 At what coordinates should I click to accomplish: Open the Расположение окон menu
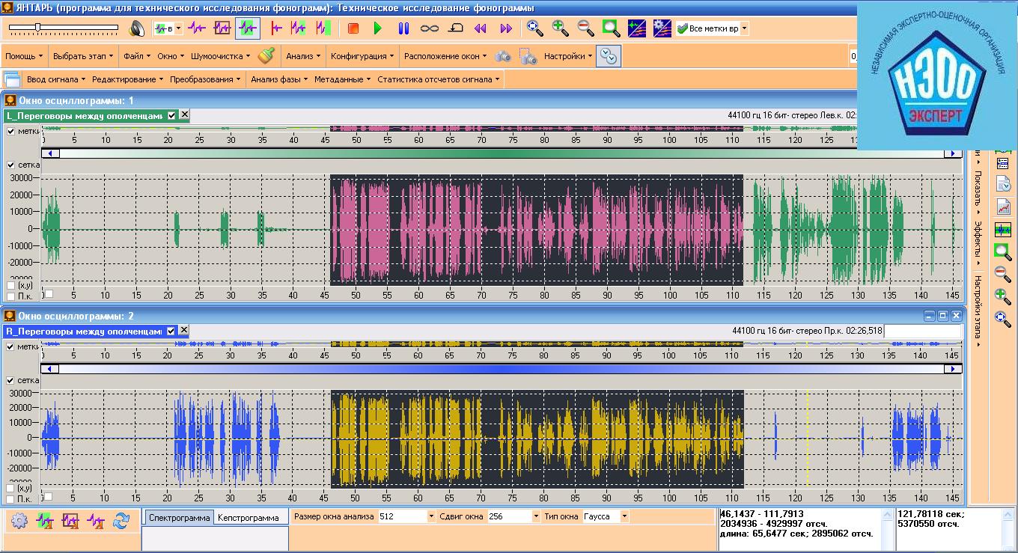(x=445, y=56)
